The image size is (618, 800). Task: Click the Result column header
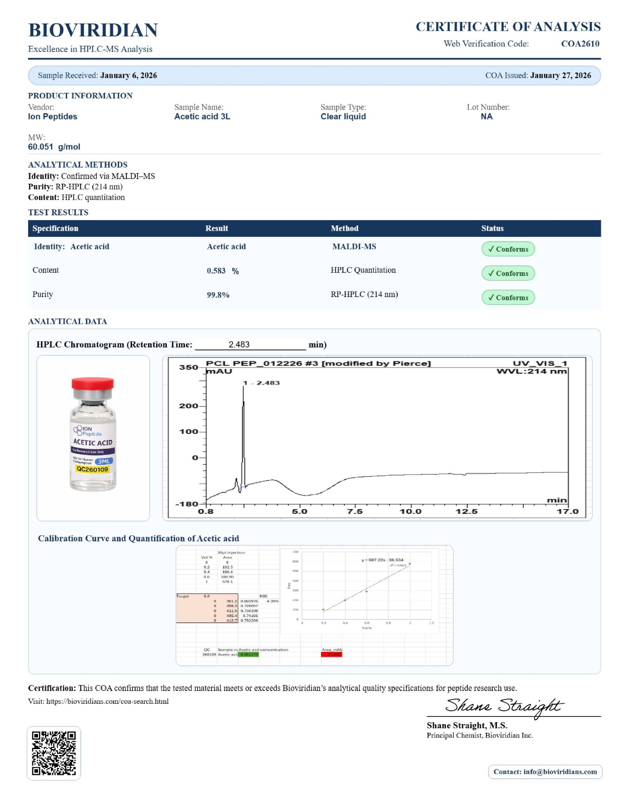tap(217, 228)
